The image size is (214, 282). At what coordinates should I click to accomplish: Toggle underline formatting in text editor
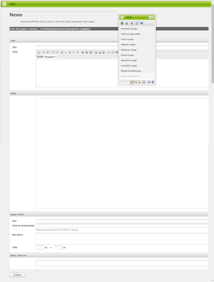[x=70, y=52]
